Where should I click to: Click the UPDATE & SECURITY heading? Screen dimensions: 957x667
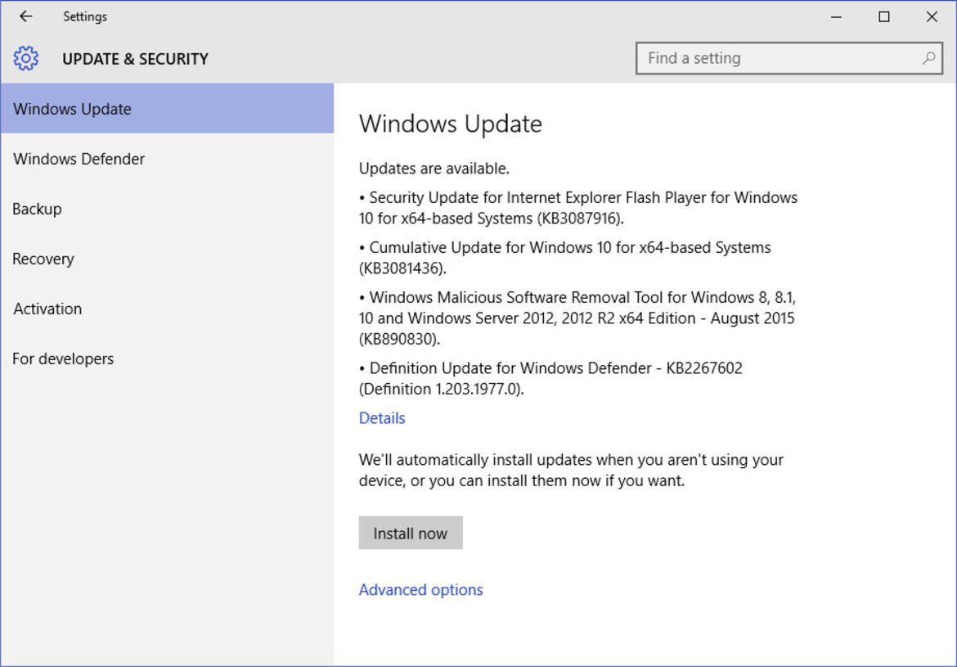tap(135, 58)
